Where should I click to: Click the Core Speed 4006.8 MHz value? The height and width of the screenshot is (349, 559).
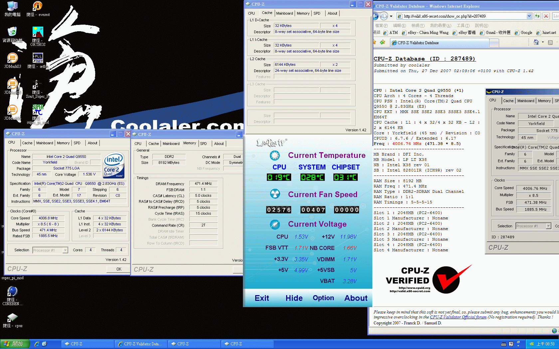[48, 218]
